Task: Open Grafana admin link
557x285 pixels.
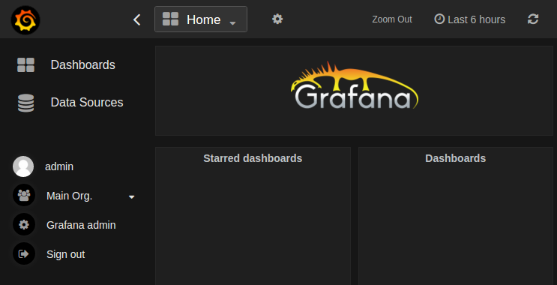Action: 81,225
